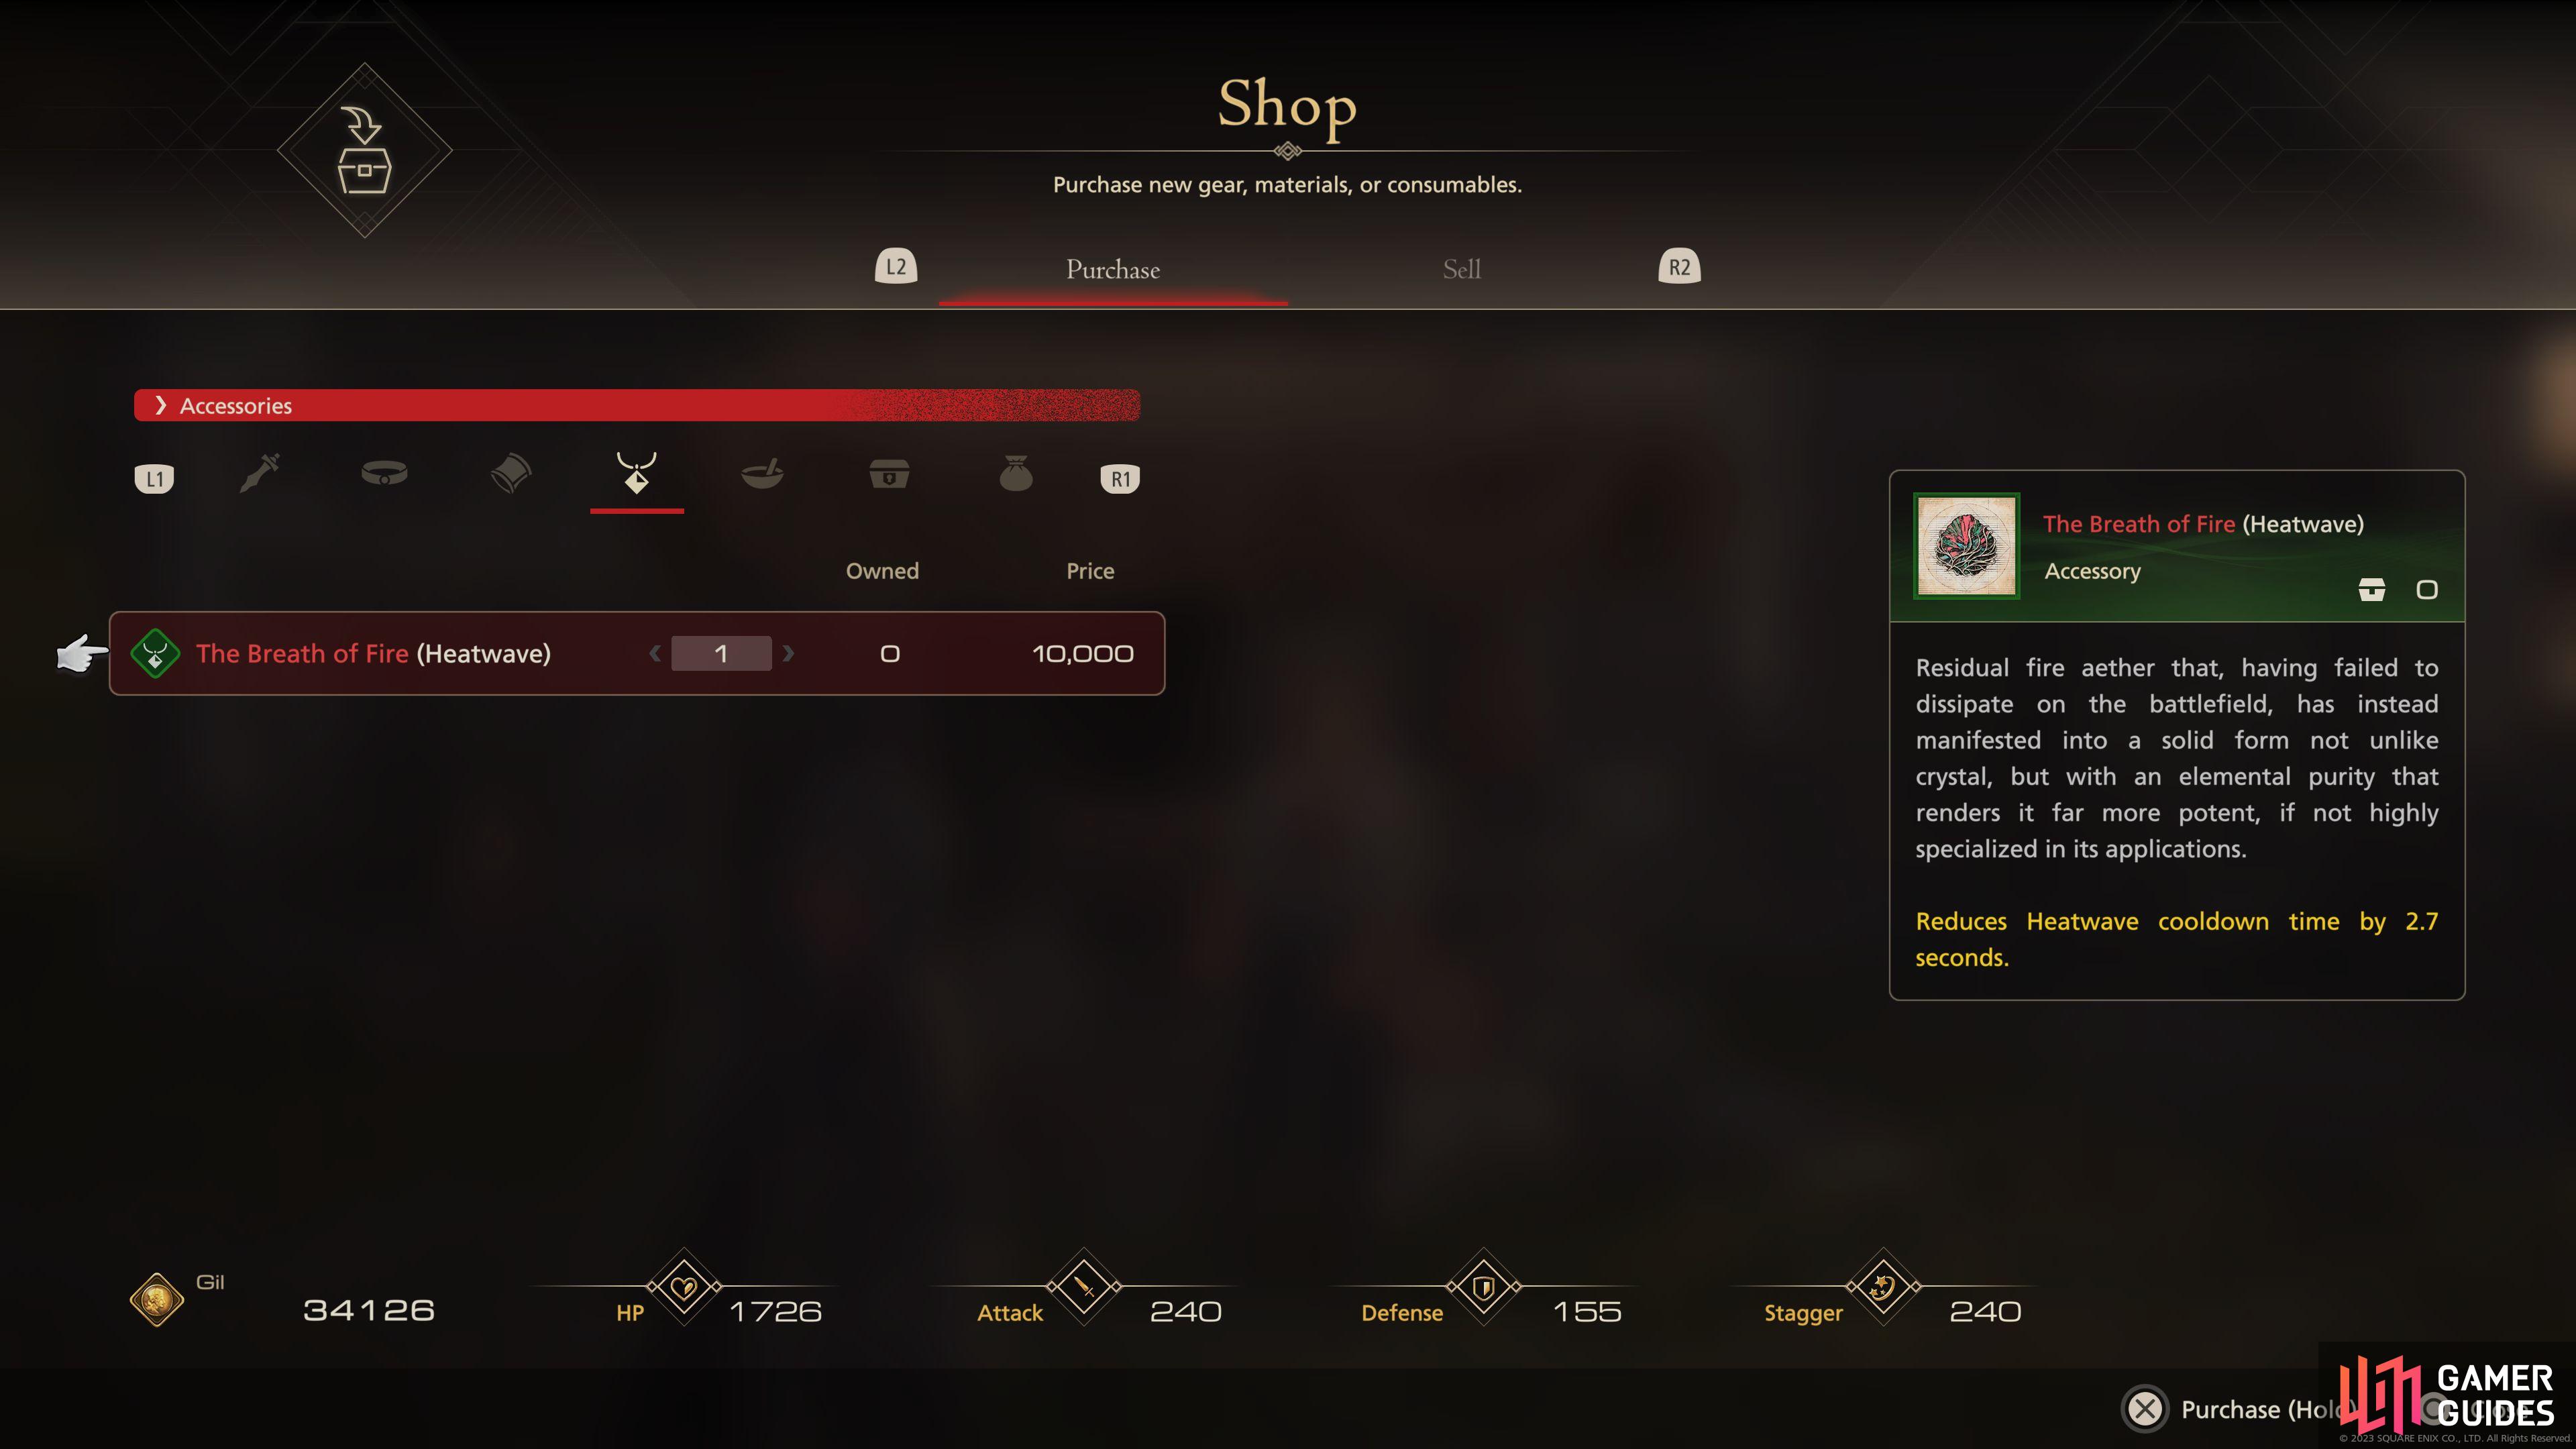Select The Breath of Fire item row
The width and height of the screenshot is (2576, 1449).
pyautogui.click(x=637, y=653)
